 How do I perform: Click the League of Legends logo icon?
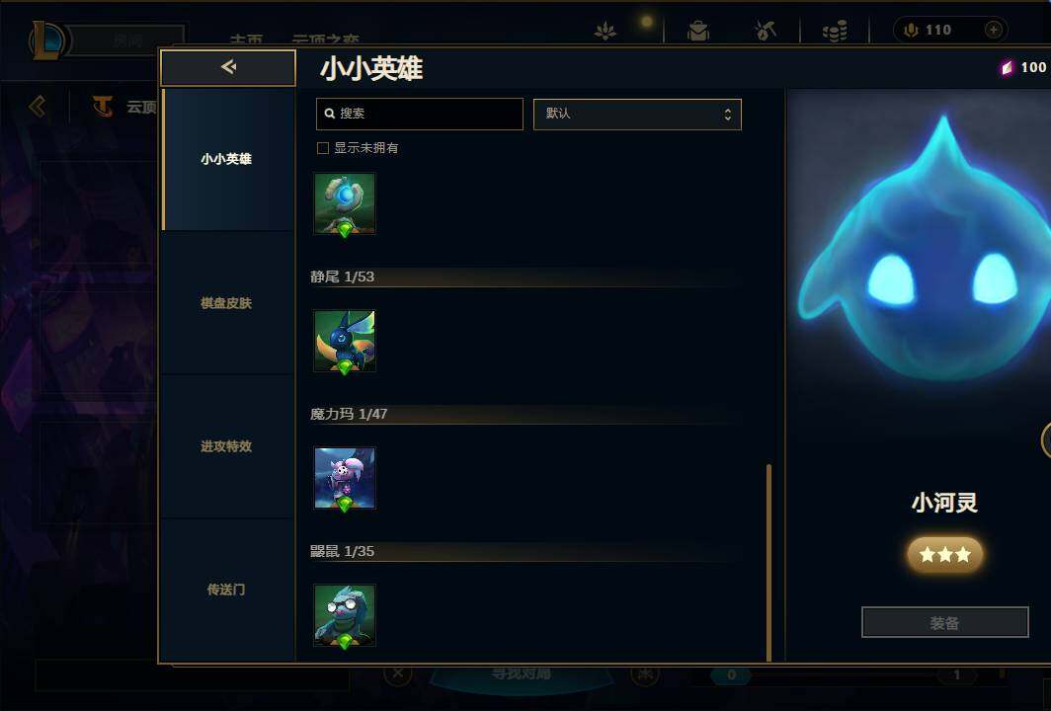pyautogui.click(x=47, y=39)
